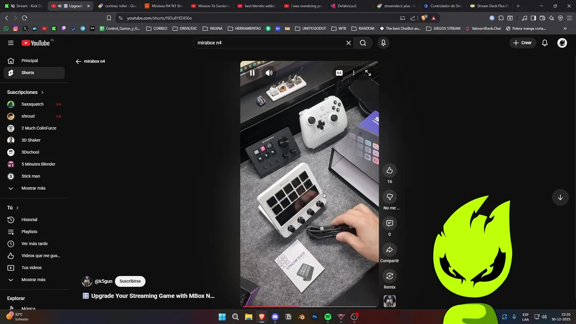Toggle closed captions on the Short
The height and width of the screenshot is (324, 576).
[339, 73]
